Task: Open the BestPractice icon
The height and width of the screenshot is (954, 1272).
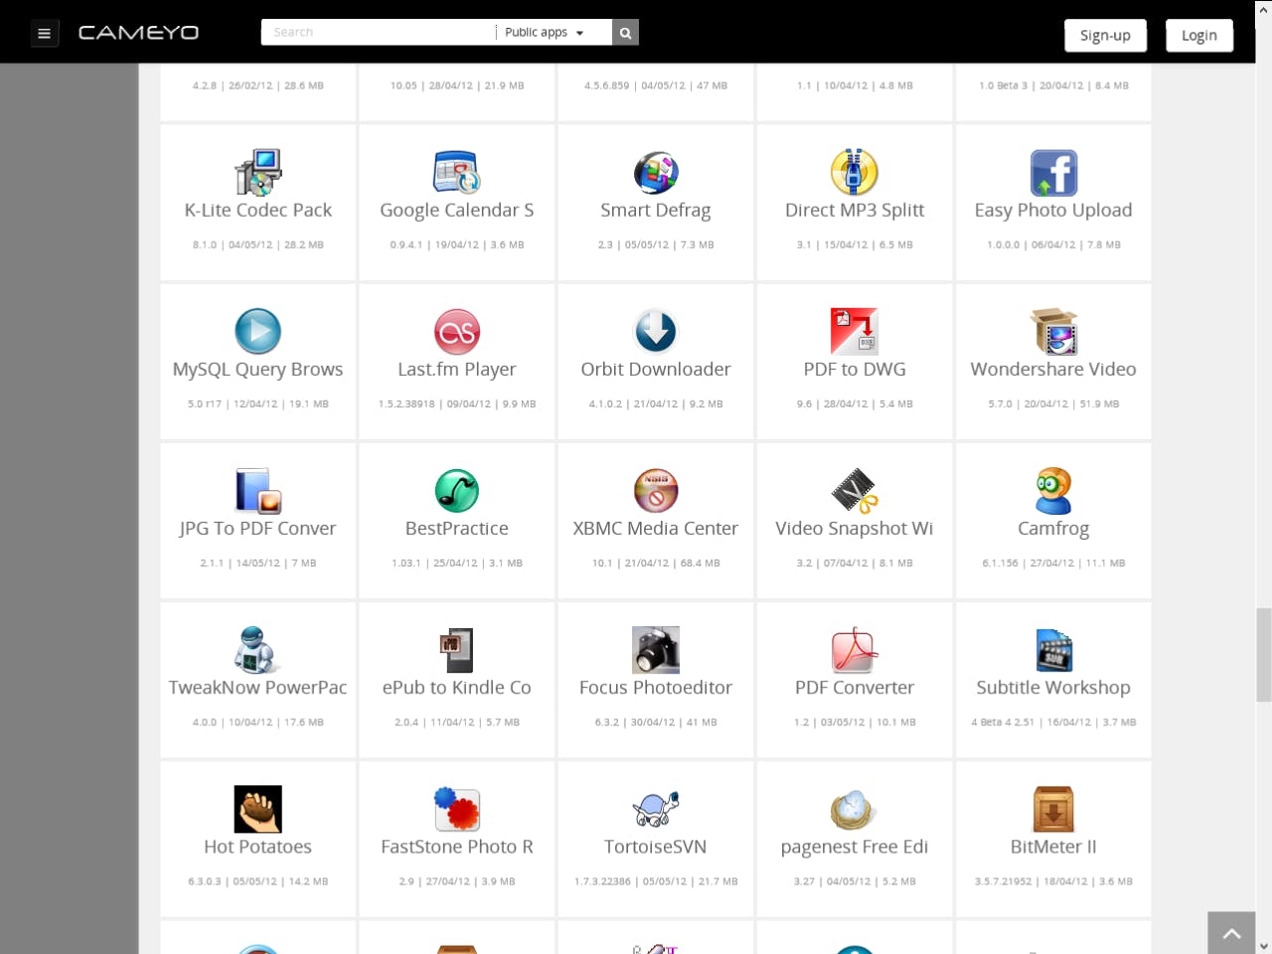Action: (457, 491)
